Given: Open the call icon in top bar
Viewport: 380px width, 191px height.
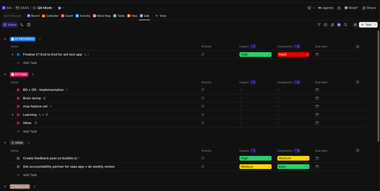Looking at the screenshot, I should (x=309, y=8).
